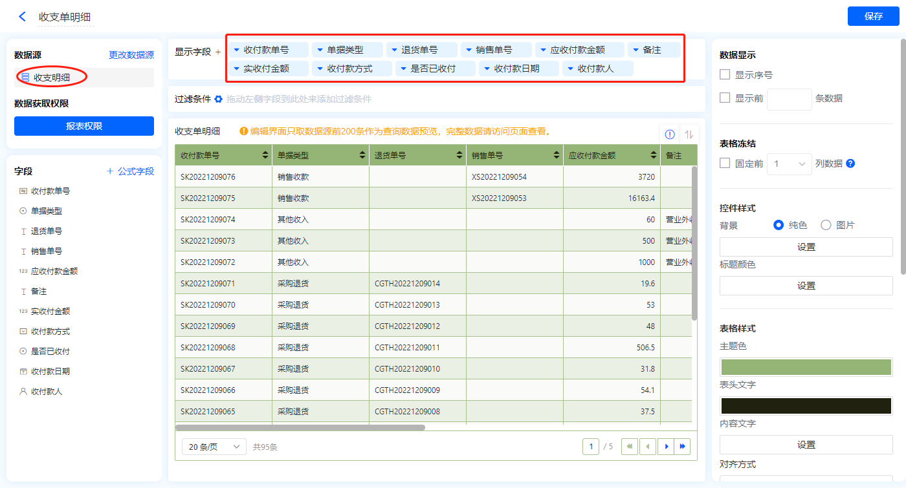Enable the 显示序号 checkbox
Viewport: 906px width, 488px height.
pyautogui.click(x=725, y=75)
